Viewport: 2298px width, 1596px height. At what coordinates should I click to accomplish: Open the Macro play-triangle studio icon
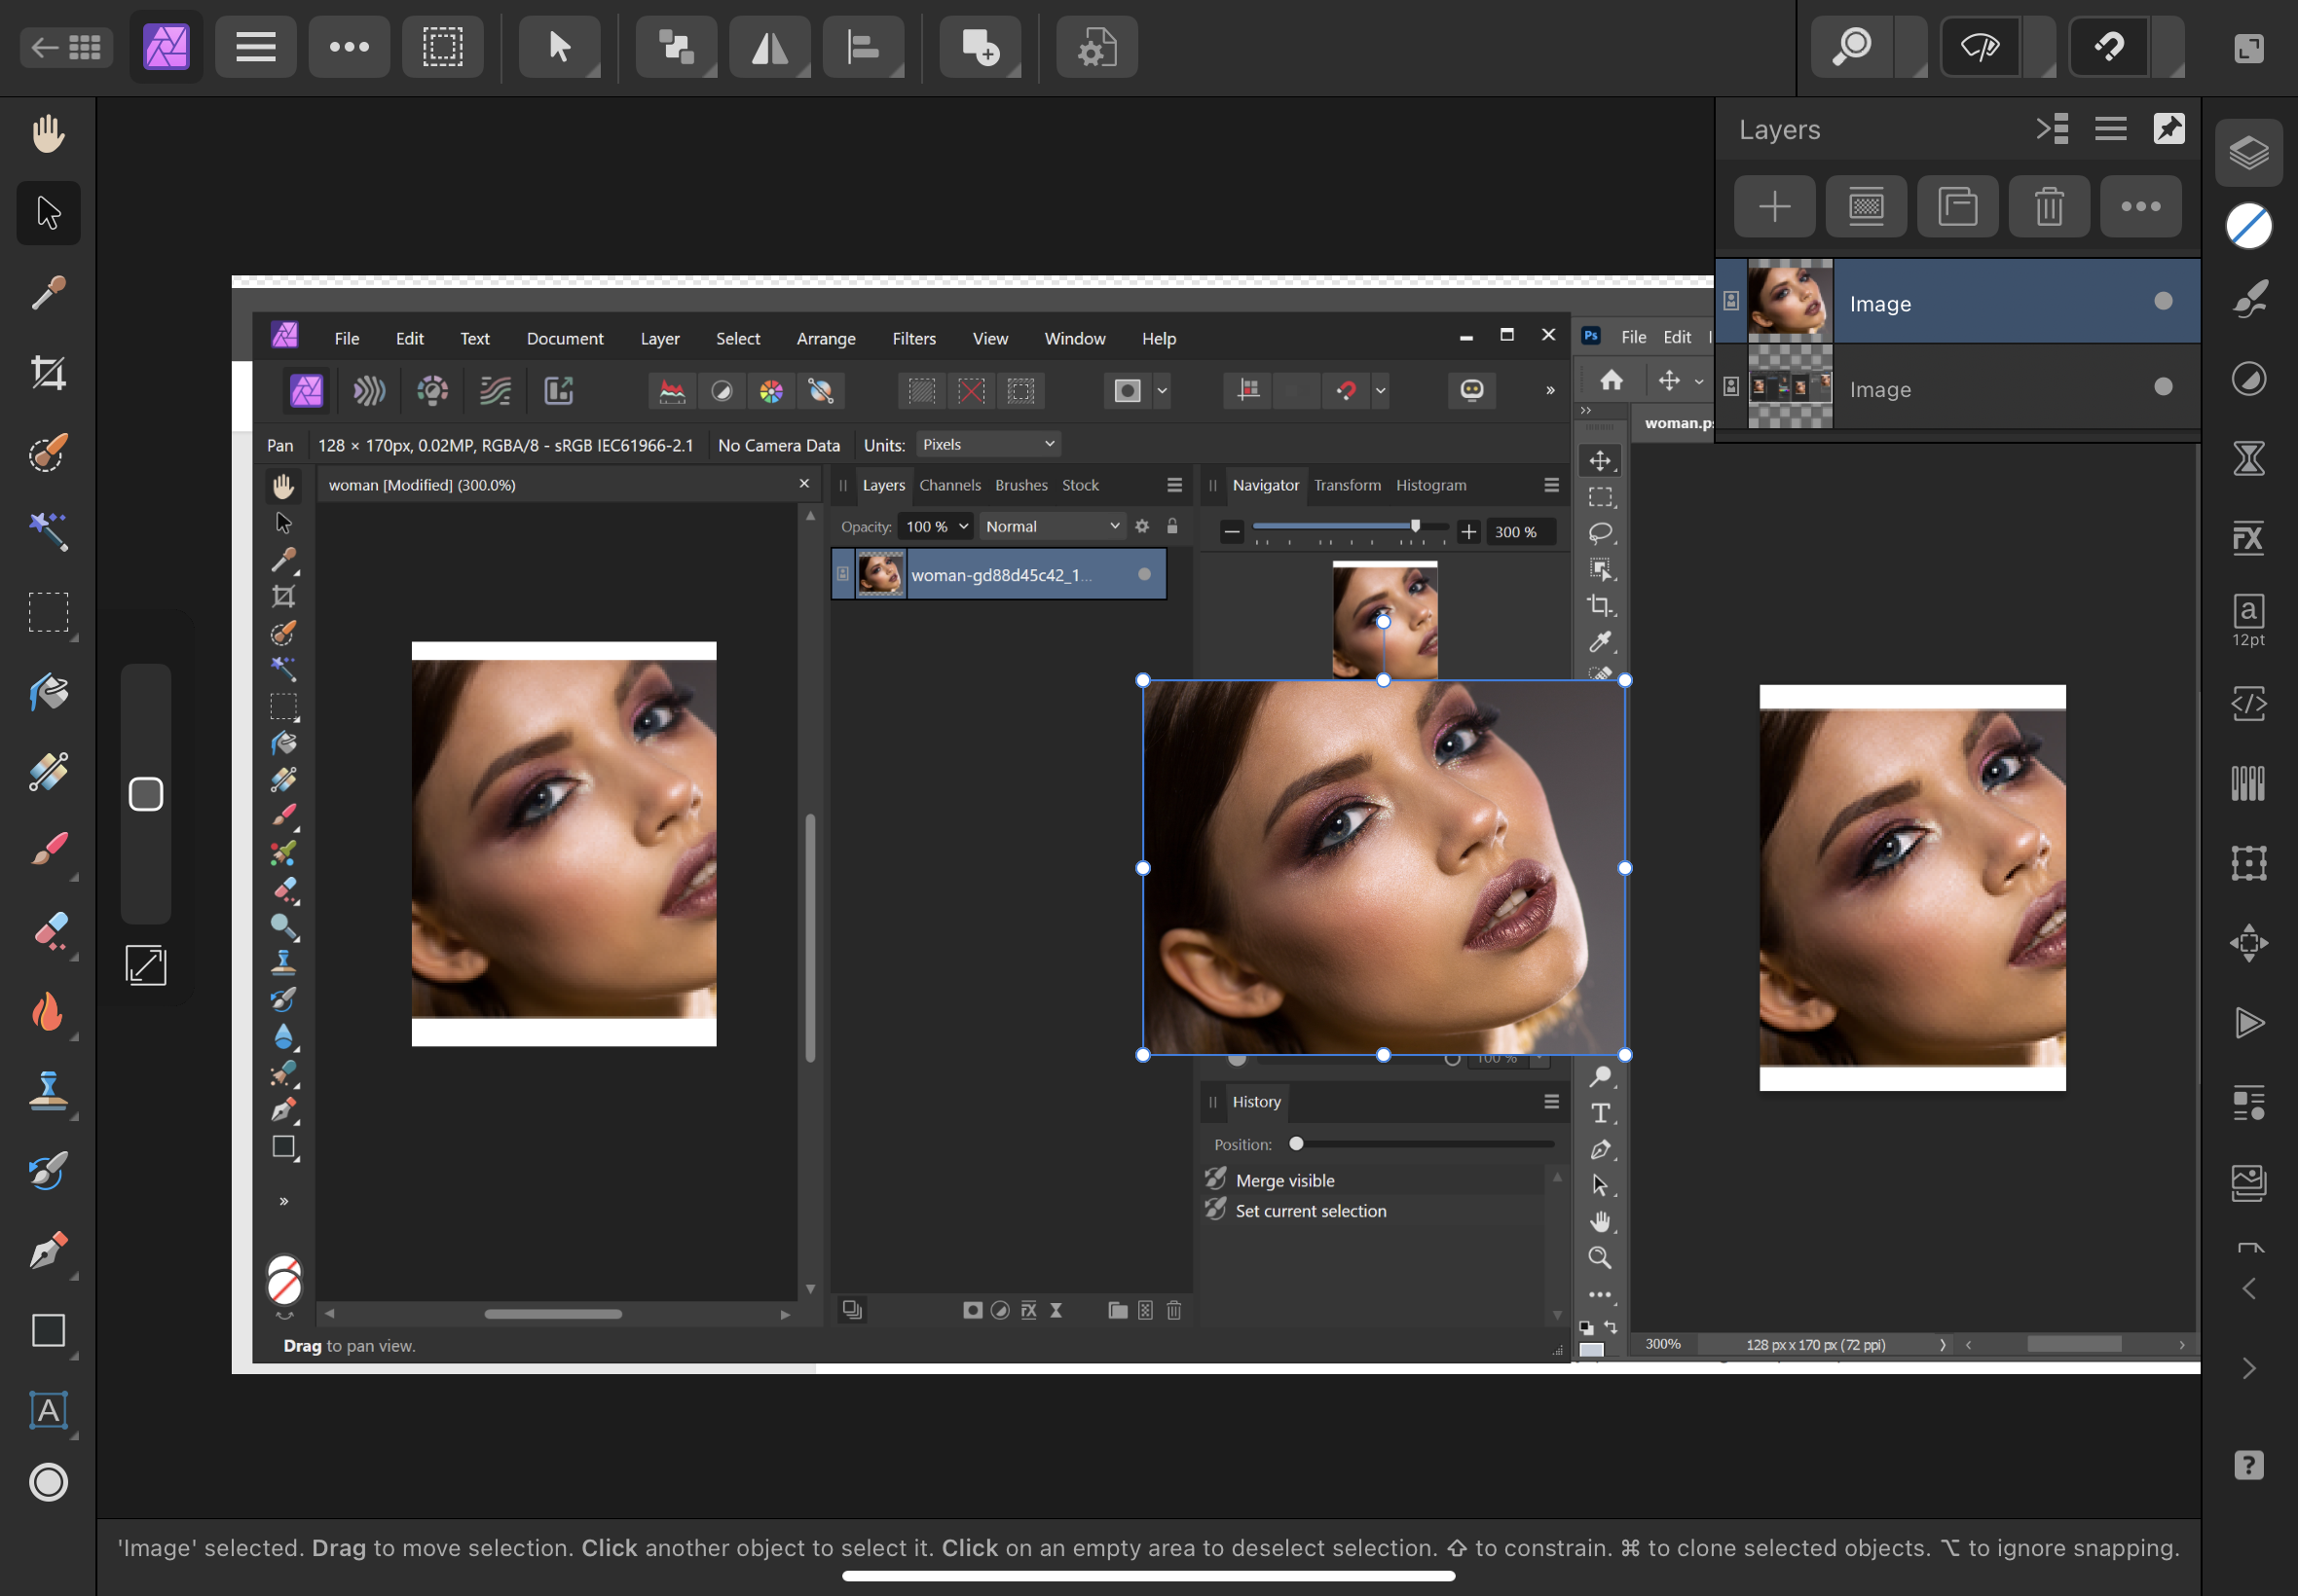coord(2249,1023)
